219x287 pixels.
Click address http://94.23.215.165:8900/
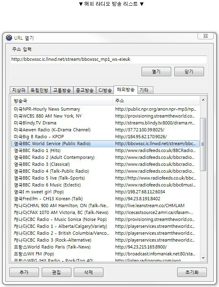click(141, 247)
